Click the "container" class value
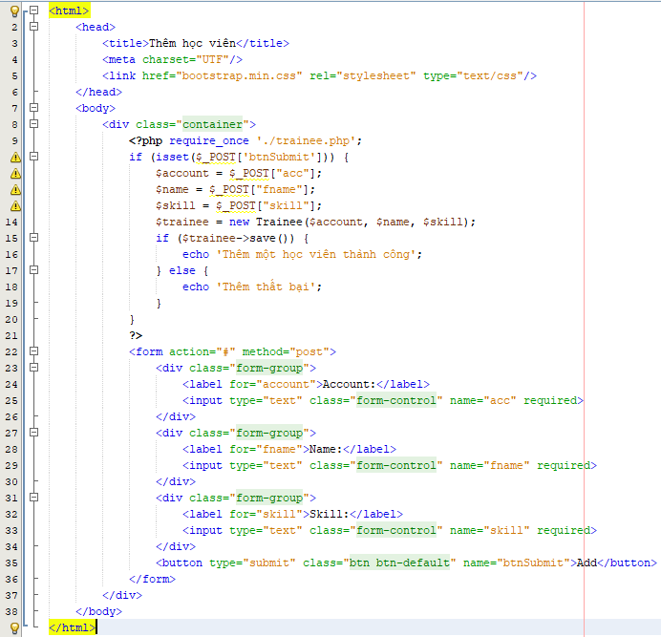 click(x=212, y=124)
